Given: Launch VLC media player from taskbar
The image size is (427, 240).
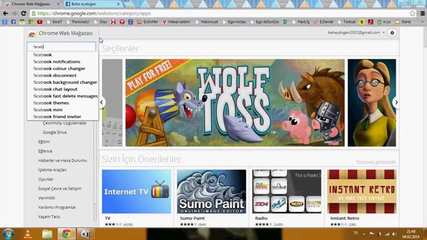Looking at the screenshot, I should coord(27,234).
